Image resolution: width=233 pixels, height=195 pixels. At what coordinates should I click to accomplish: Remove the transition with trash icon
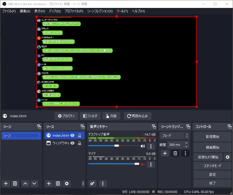tap(175, 153)
